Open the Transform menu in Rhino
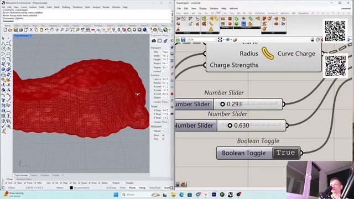Screen dimensions: 354x199 77,7
